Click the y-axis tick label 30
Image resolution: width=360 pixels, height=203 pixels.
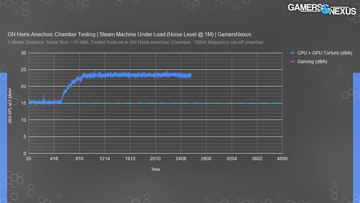tap(23, 53)
